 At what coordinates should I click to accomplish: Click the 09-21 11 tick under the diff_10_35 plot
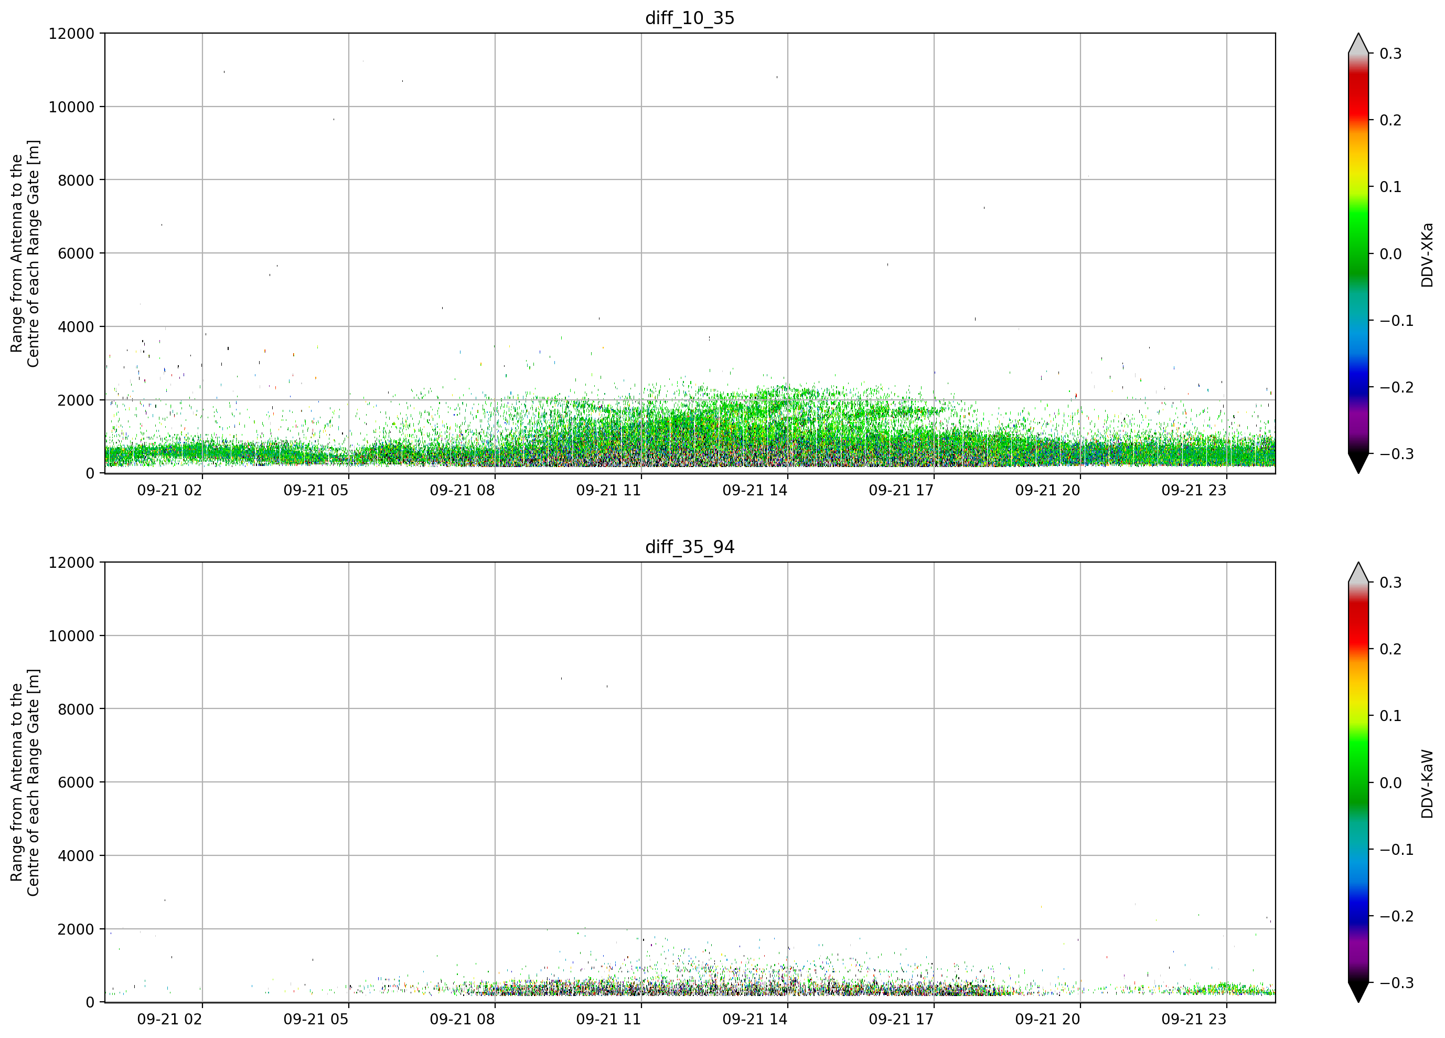(x=608, y=490)
